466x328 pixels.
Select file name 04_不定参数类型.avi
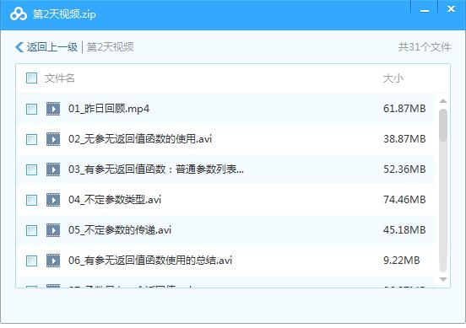point(115,200)
